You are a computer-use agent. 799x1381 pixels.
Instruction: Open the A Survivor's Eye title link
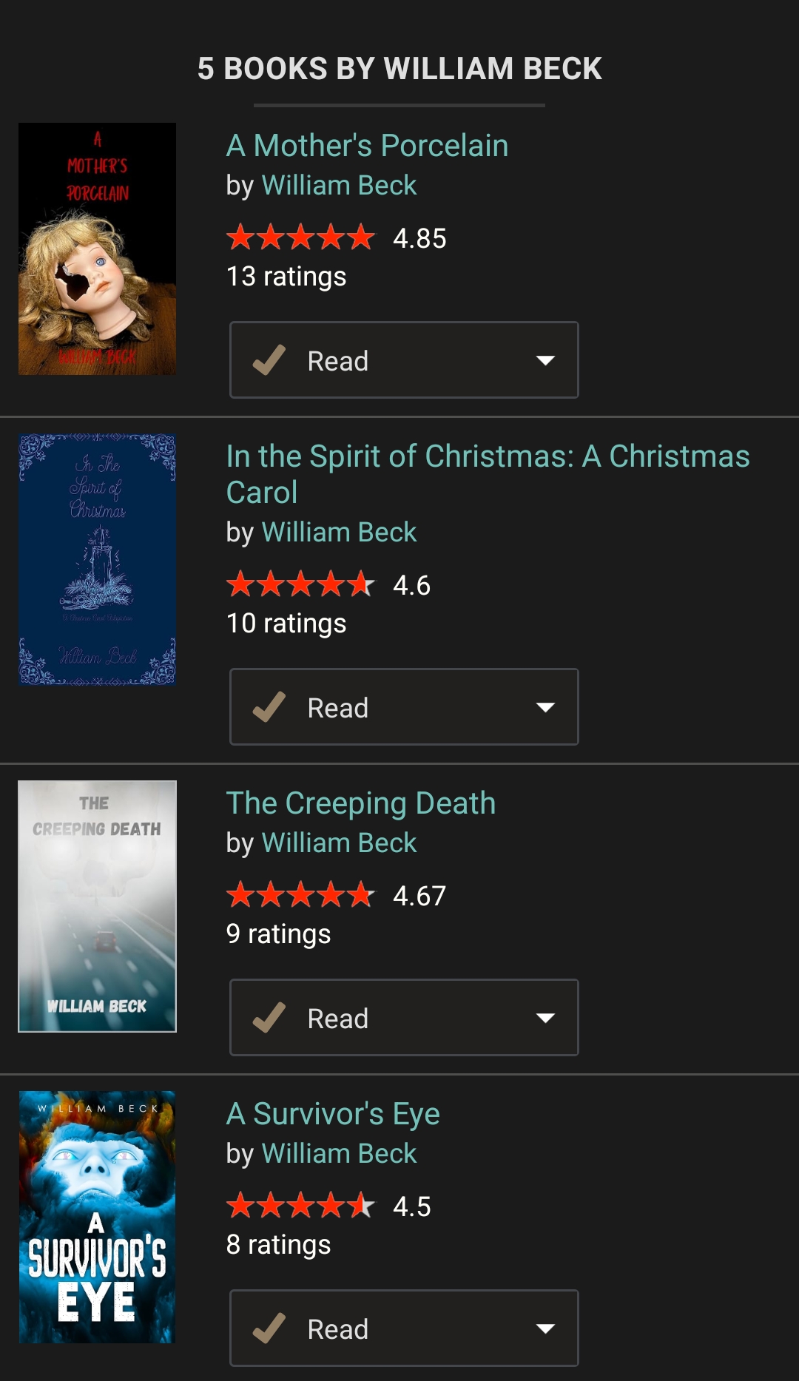[333, 1114]
